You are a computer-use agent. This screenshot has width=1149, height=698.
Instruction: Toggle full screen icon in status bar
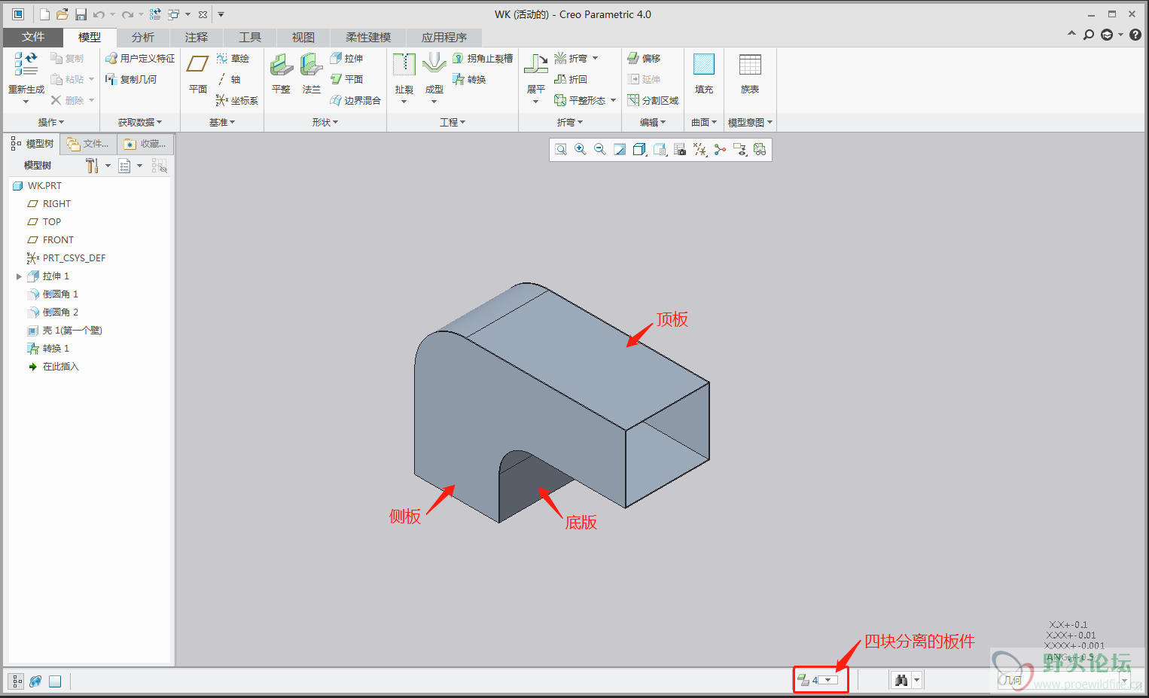click(x=55, y=681)
